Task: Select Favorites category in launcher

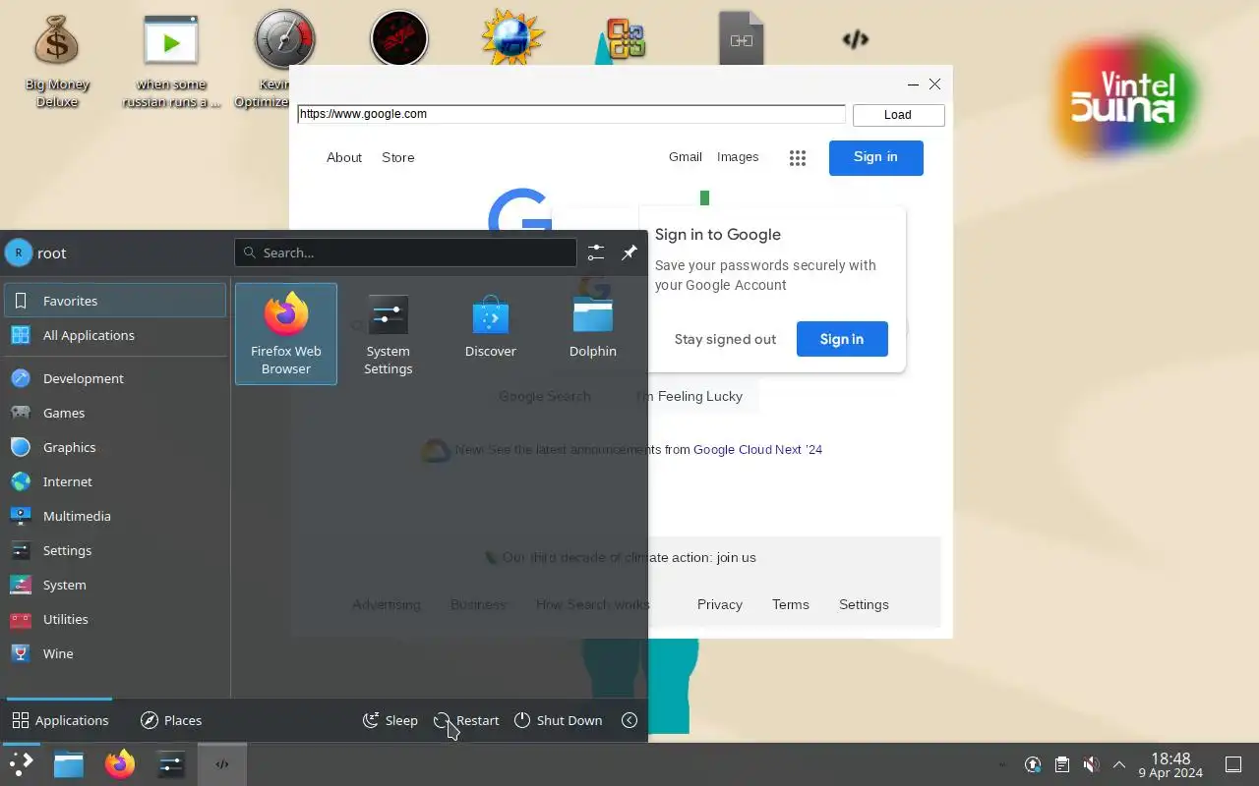Action: (x=115, y=301)
